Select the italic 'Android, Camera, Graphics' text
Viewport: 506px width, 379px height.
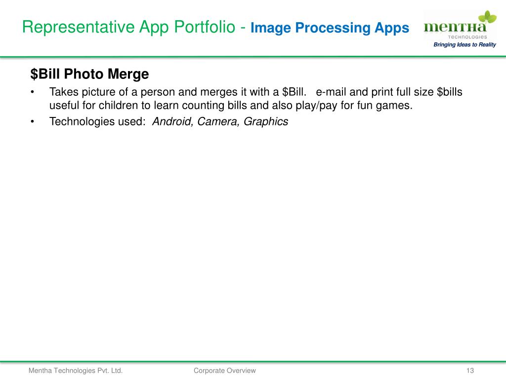pos(220,122)
